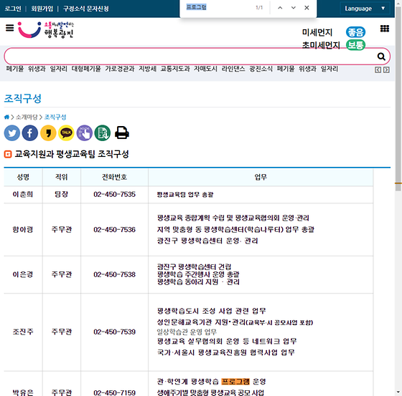The image size is (402, 396).
Task: Click the find-in-page text field
Action: pos(218,7)
